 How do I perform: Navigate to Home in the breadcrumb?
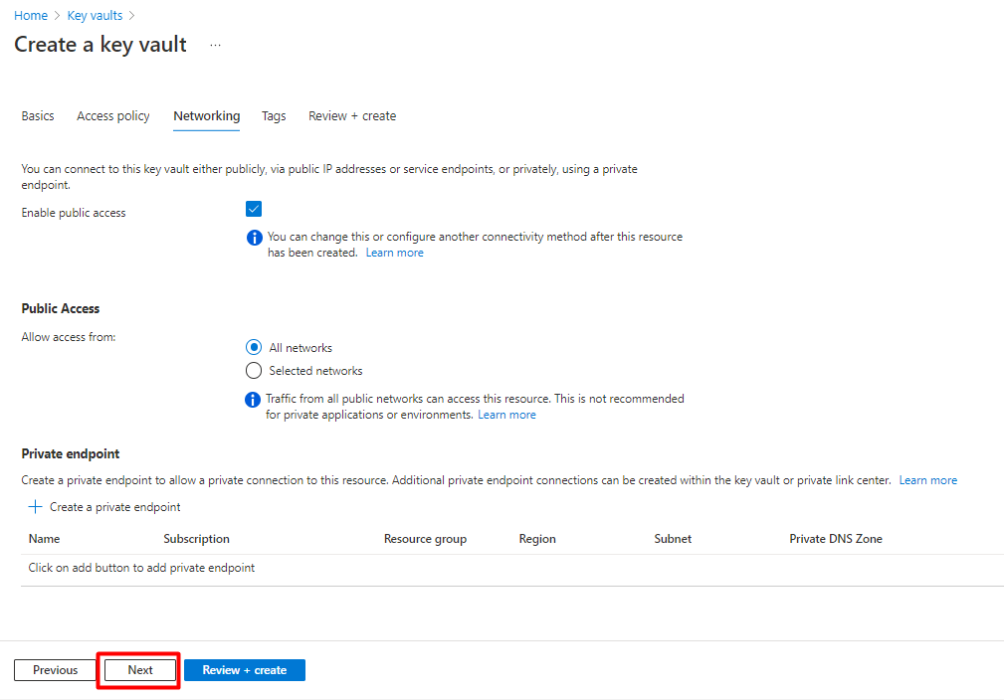tap(31, 16)
